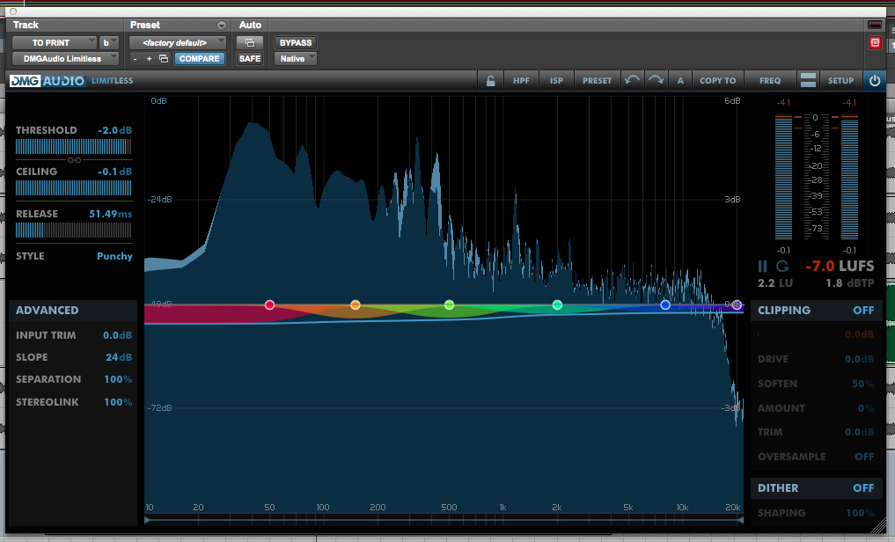
Task: Click the -7.0 LUFS loudness readout
Action: tap(839, 267)
